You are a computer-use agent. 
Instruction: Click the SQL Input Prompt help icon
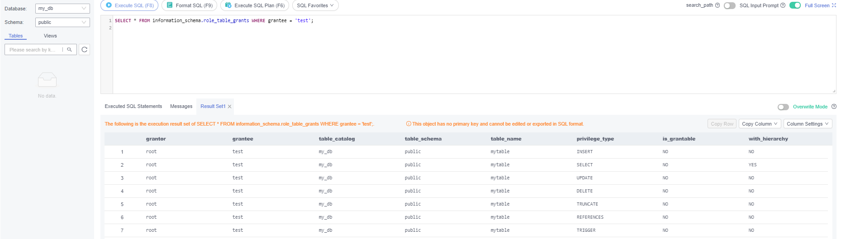pos(783,5)
